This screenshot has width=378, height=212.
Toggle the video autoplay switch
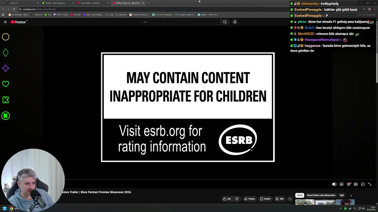(x=334, y=184)
